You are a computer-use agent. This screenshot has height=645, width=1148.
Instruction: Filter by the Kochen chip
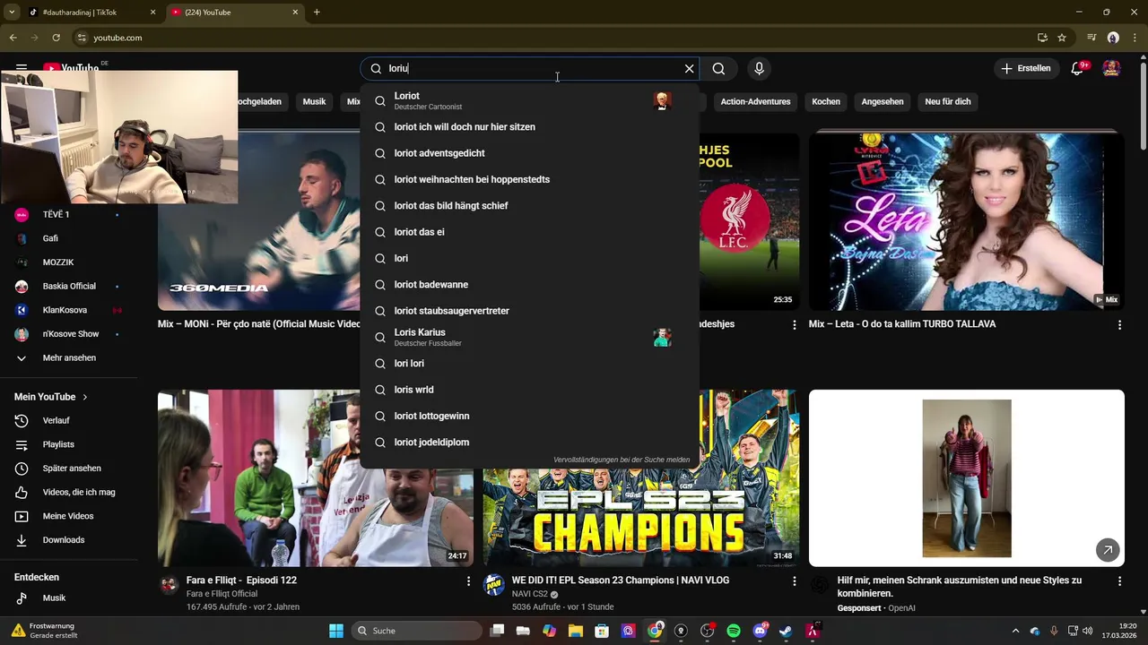[x=826, y=101]
